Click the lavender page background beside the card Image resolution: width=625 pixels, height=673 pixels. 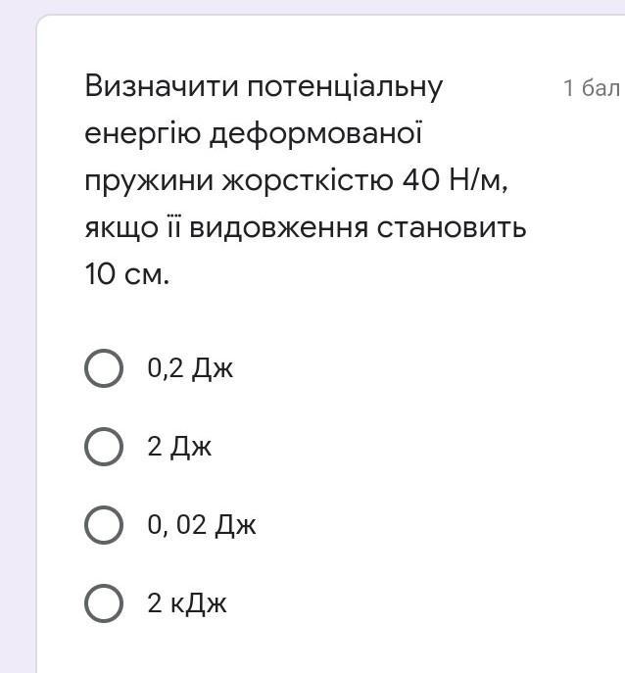click(18, 344)
